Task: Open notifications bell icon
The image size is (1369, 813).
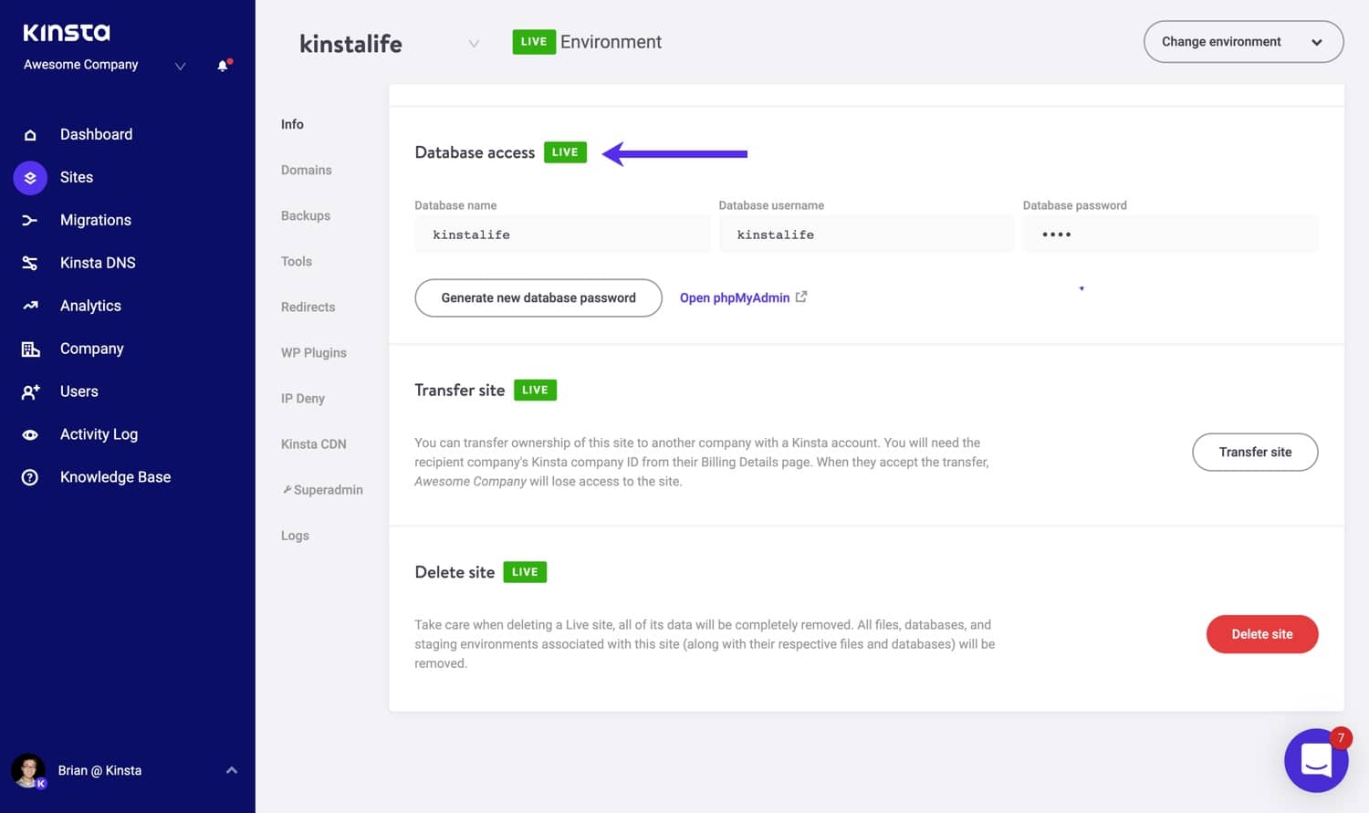Action: pyautogui.click(x=223, y=66)
